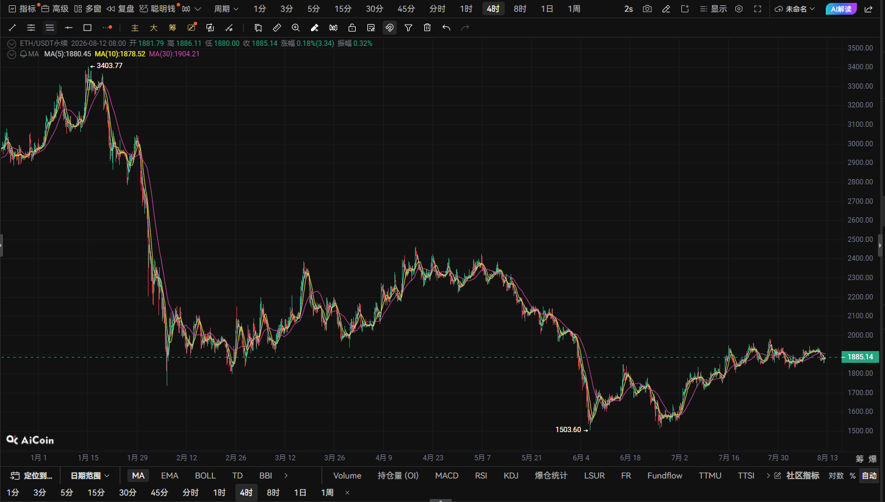The image size is (885, 502).
Task: Open the bookmark template icon in drawing toolbar
Action: pyautogui.click(x=258, y=28)
